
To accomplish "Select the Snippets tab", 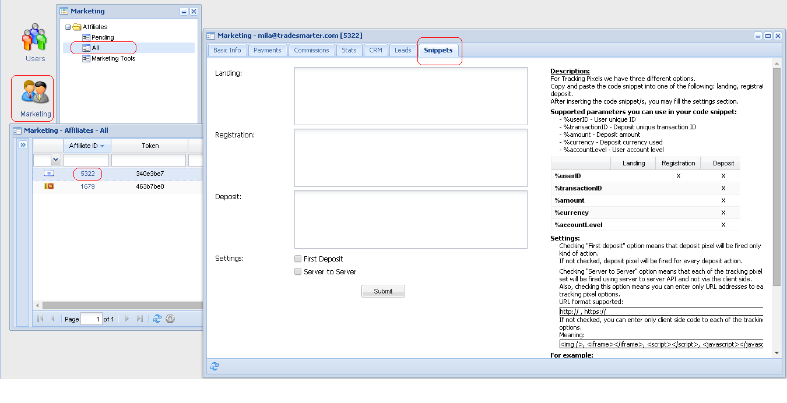I will point(438,50).
